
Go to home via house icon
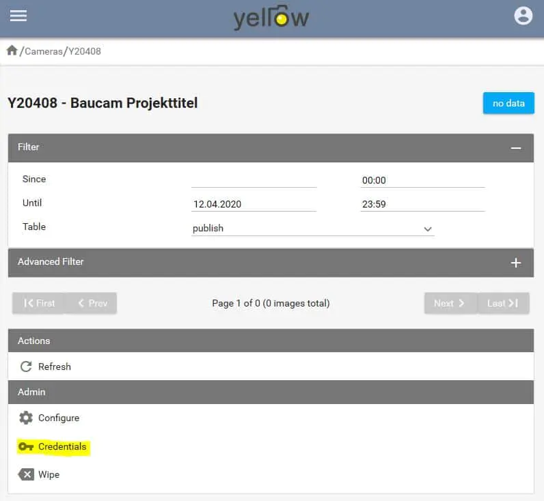pyautogui.click(x=12, y=51)
